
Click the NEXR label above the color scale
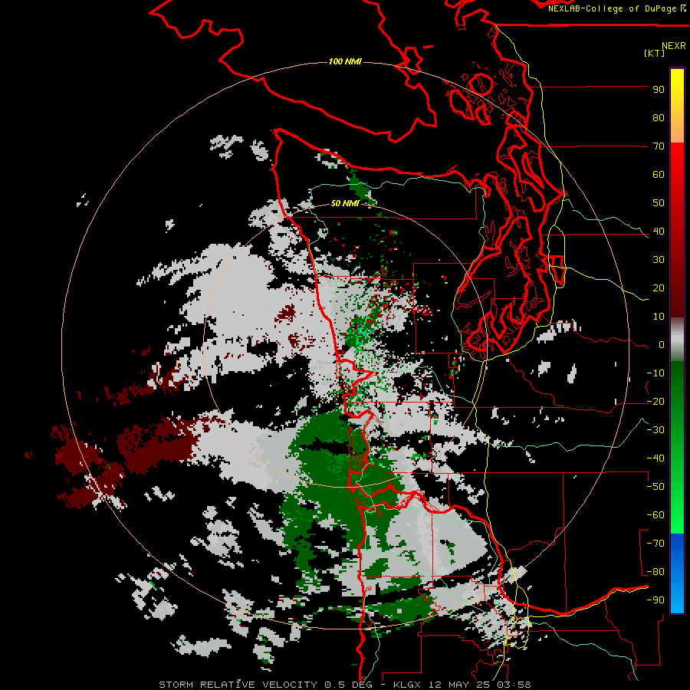click(x=673, y=46)
